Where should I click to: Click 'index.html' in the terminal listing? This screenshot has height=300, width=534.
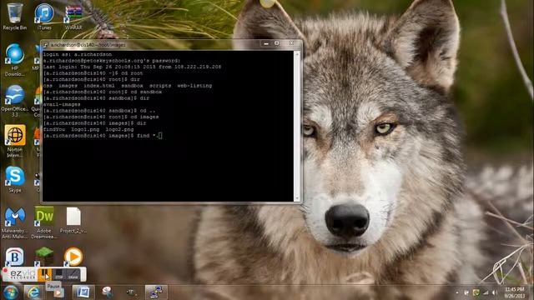pos(99,86)
